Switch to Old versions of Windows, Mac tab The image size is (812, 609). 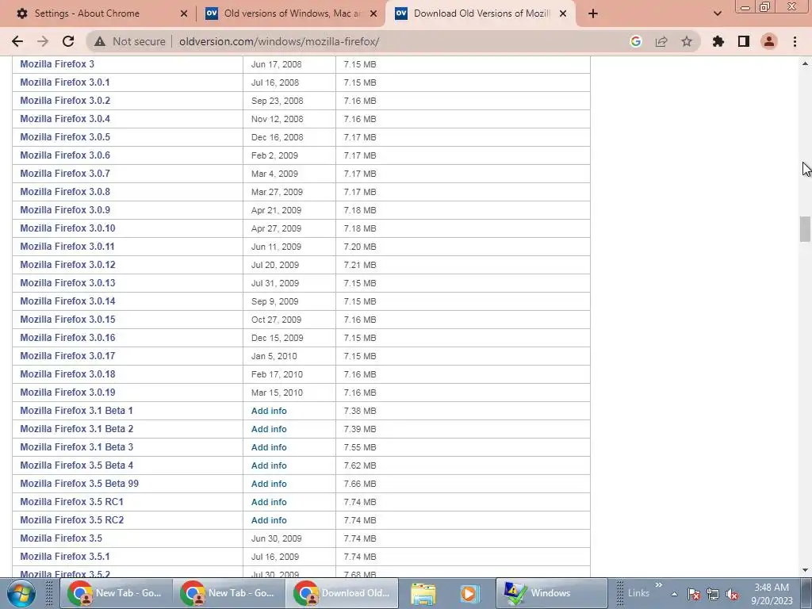290,13
